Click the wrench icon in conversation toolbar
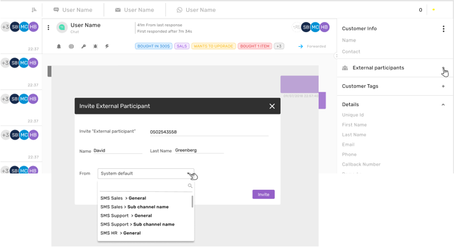This screenshot has width=454, height=249. point(83,46)
